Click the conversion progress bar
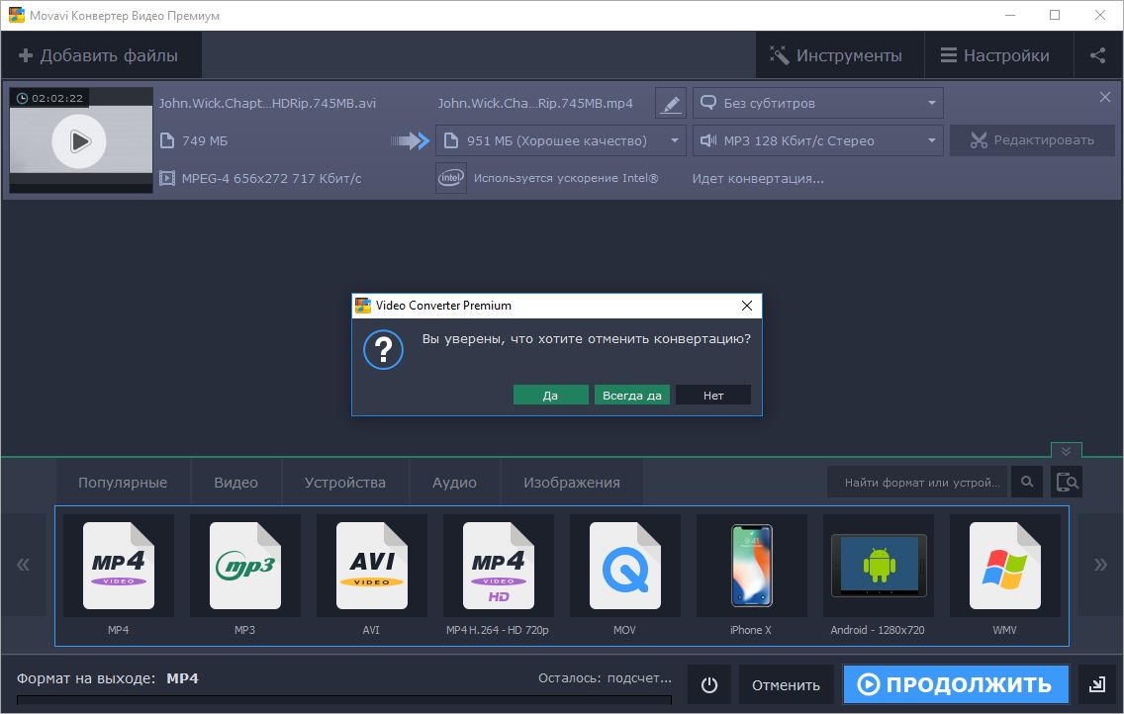 [344, 699]
